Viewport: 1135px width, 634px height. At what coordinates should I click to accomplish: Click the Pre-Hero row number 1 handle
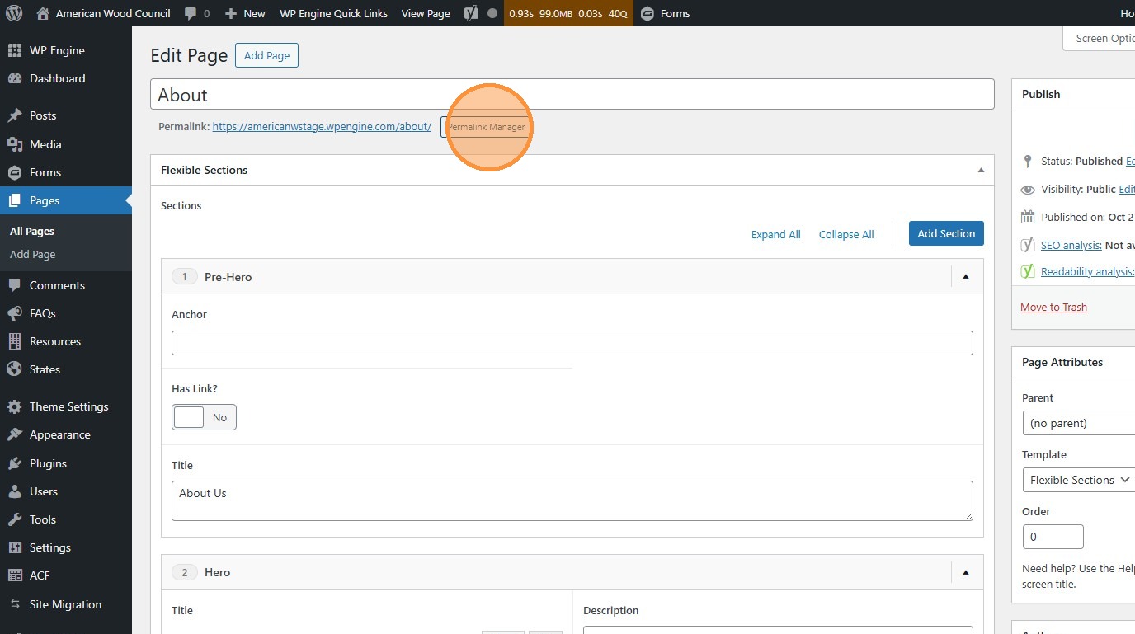coord(184,277)
